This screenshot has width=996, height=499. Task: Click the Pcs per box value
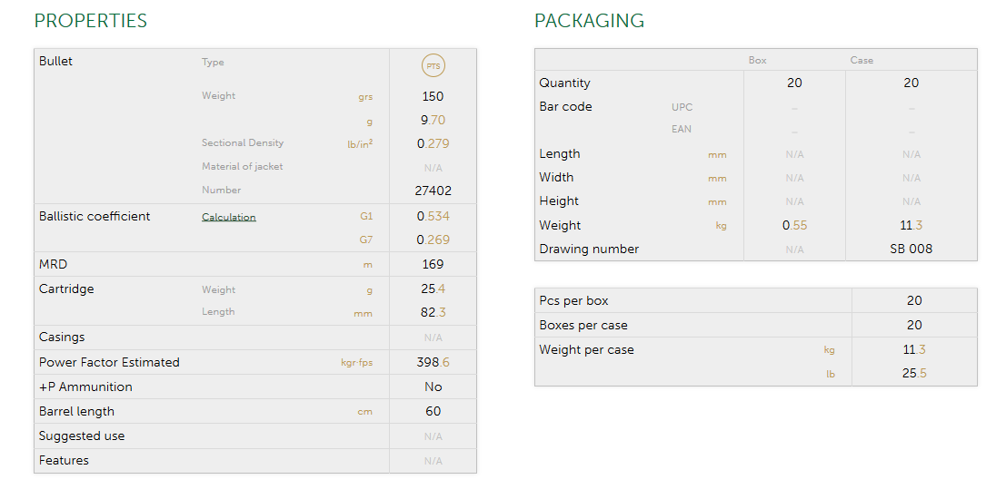point(914,300)
